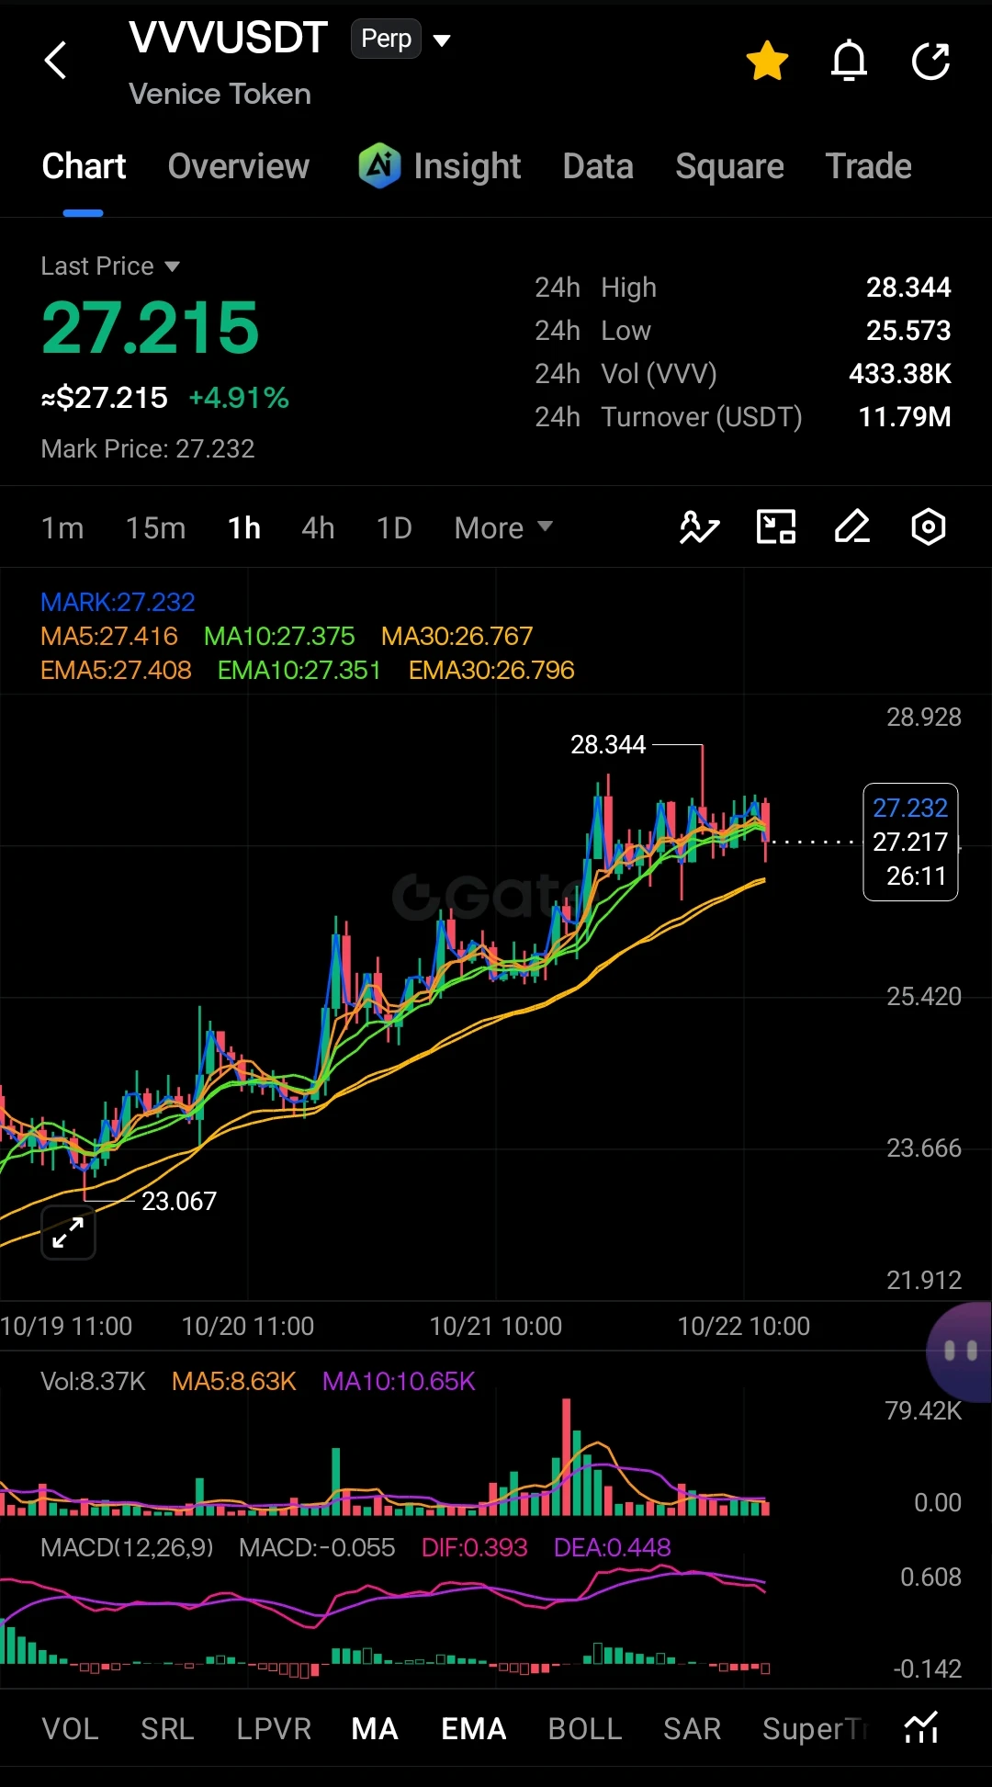Open the chart indicators line icon

click(x=699, y=527)
